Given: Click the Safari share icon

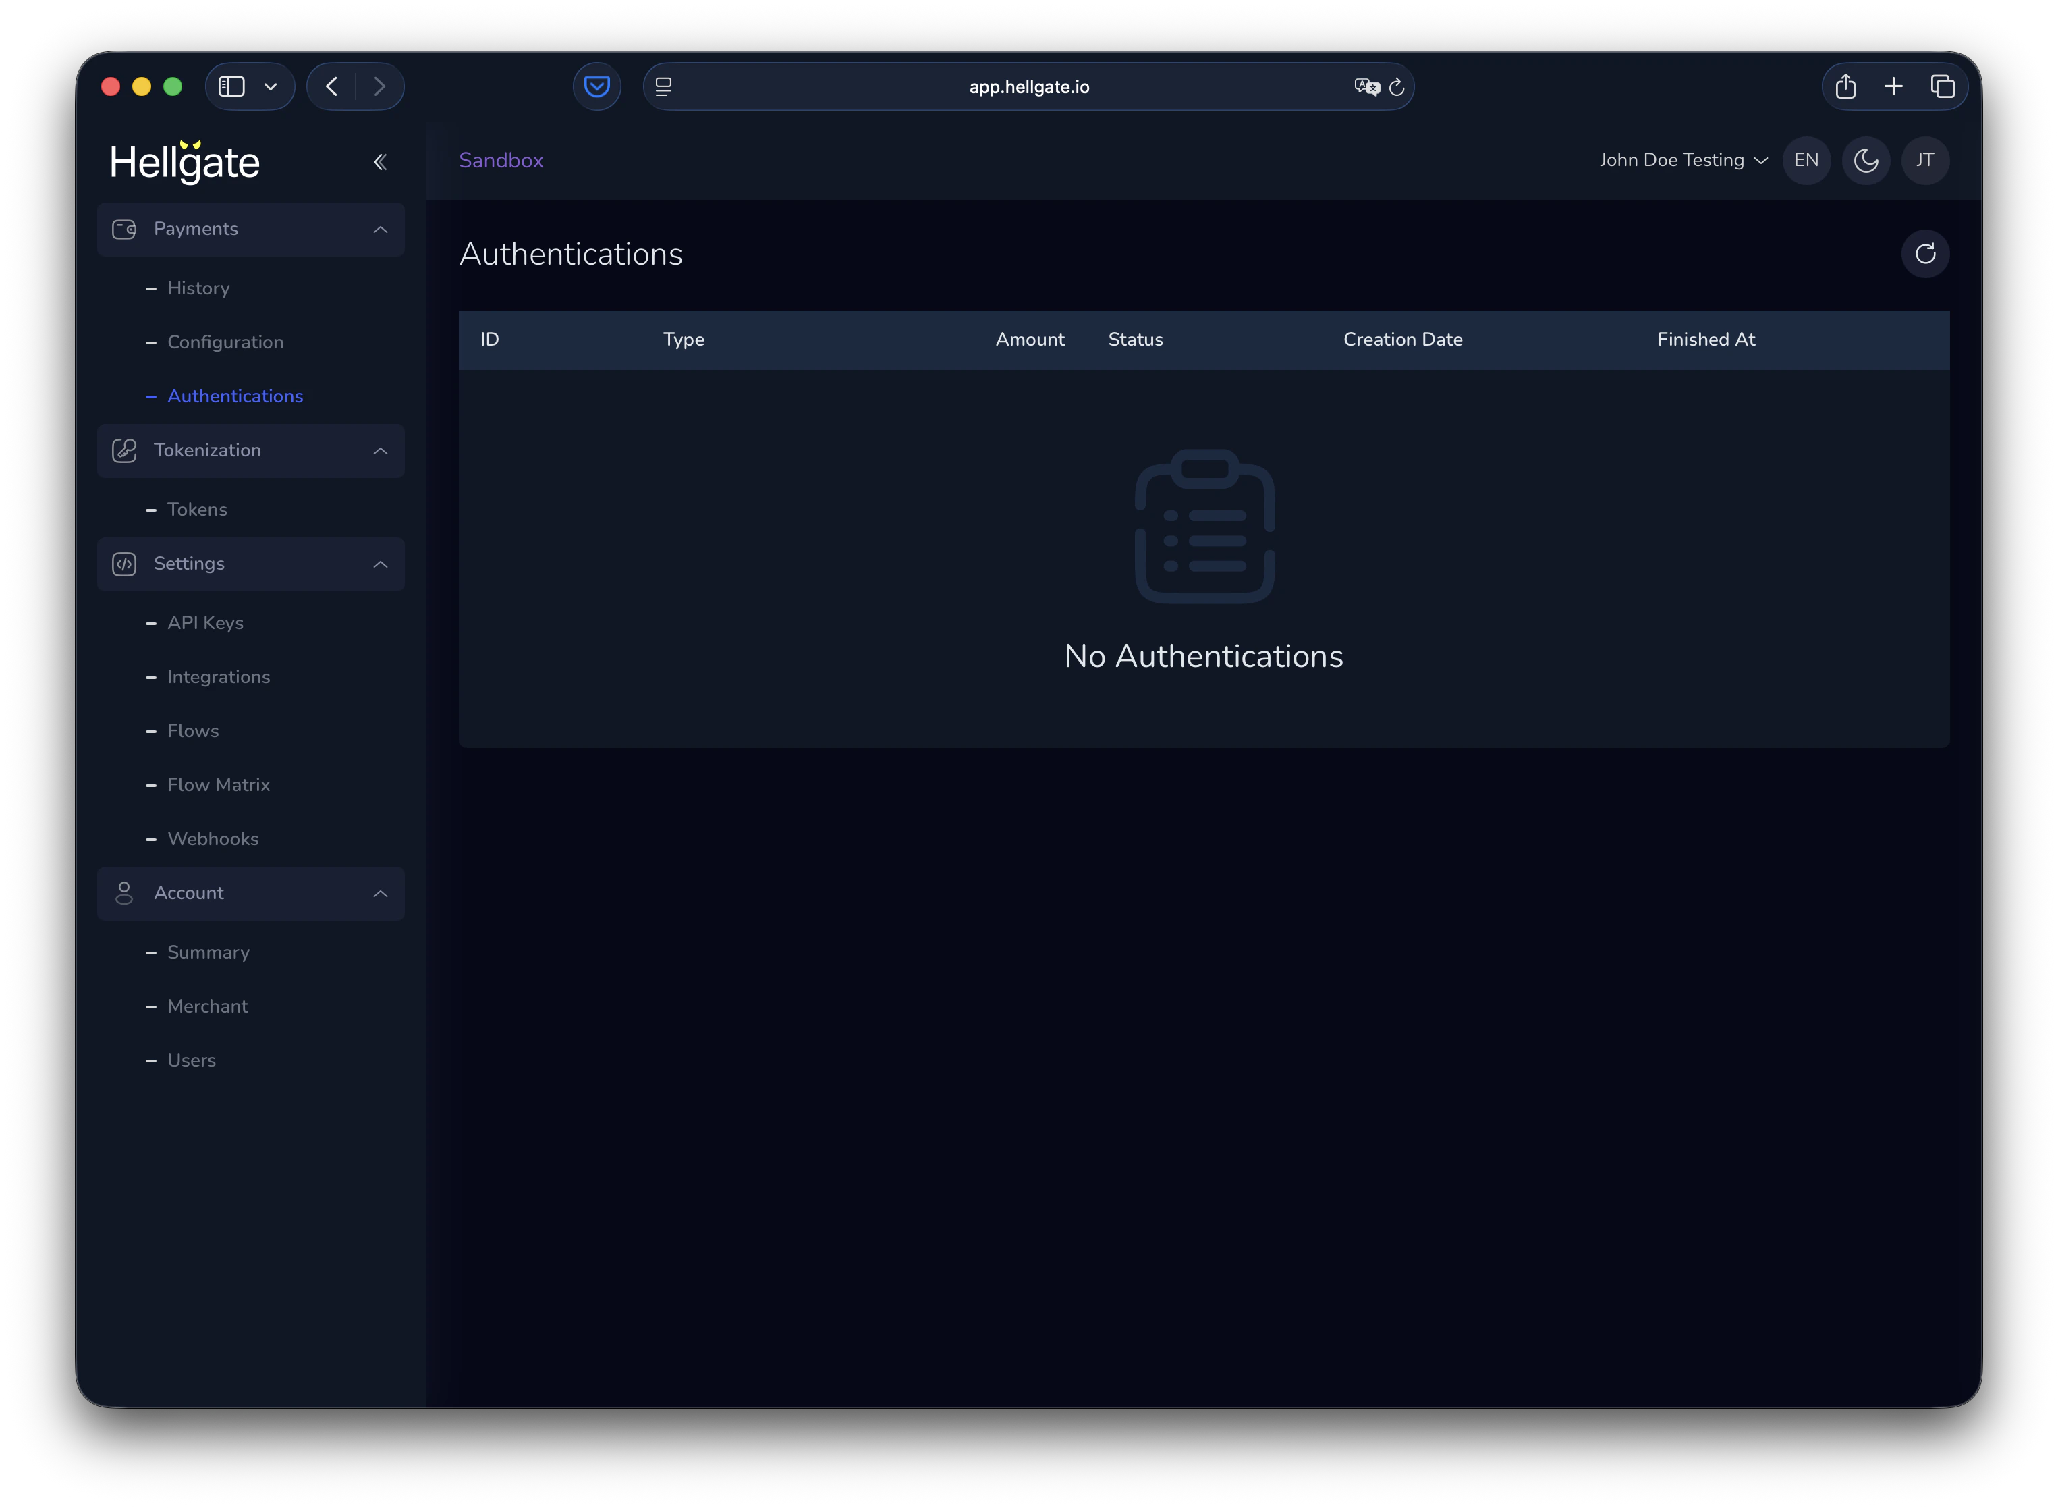Looking at the screenshot, I should [1845, 86].
